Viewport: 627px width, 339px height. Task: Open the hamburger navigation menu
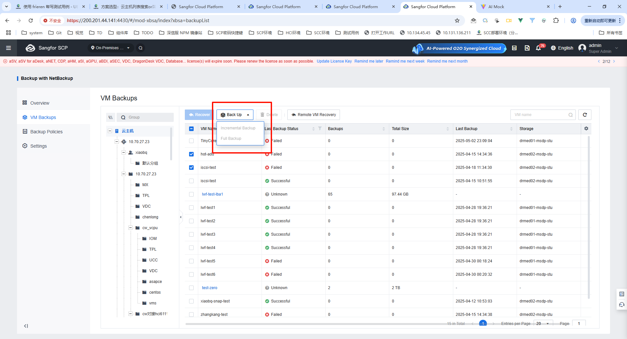8,48
